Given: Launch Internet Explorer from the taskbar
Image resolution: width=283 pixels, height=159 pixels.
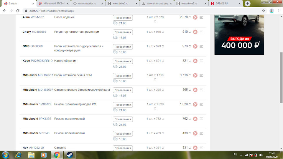Looking at the screenshot, I should coord(18,155).
